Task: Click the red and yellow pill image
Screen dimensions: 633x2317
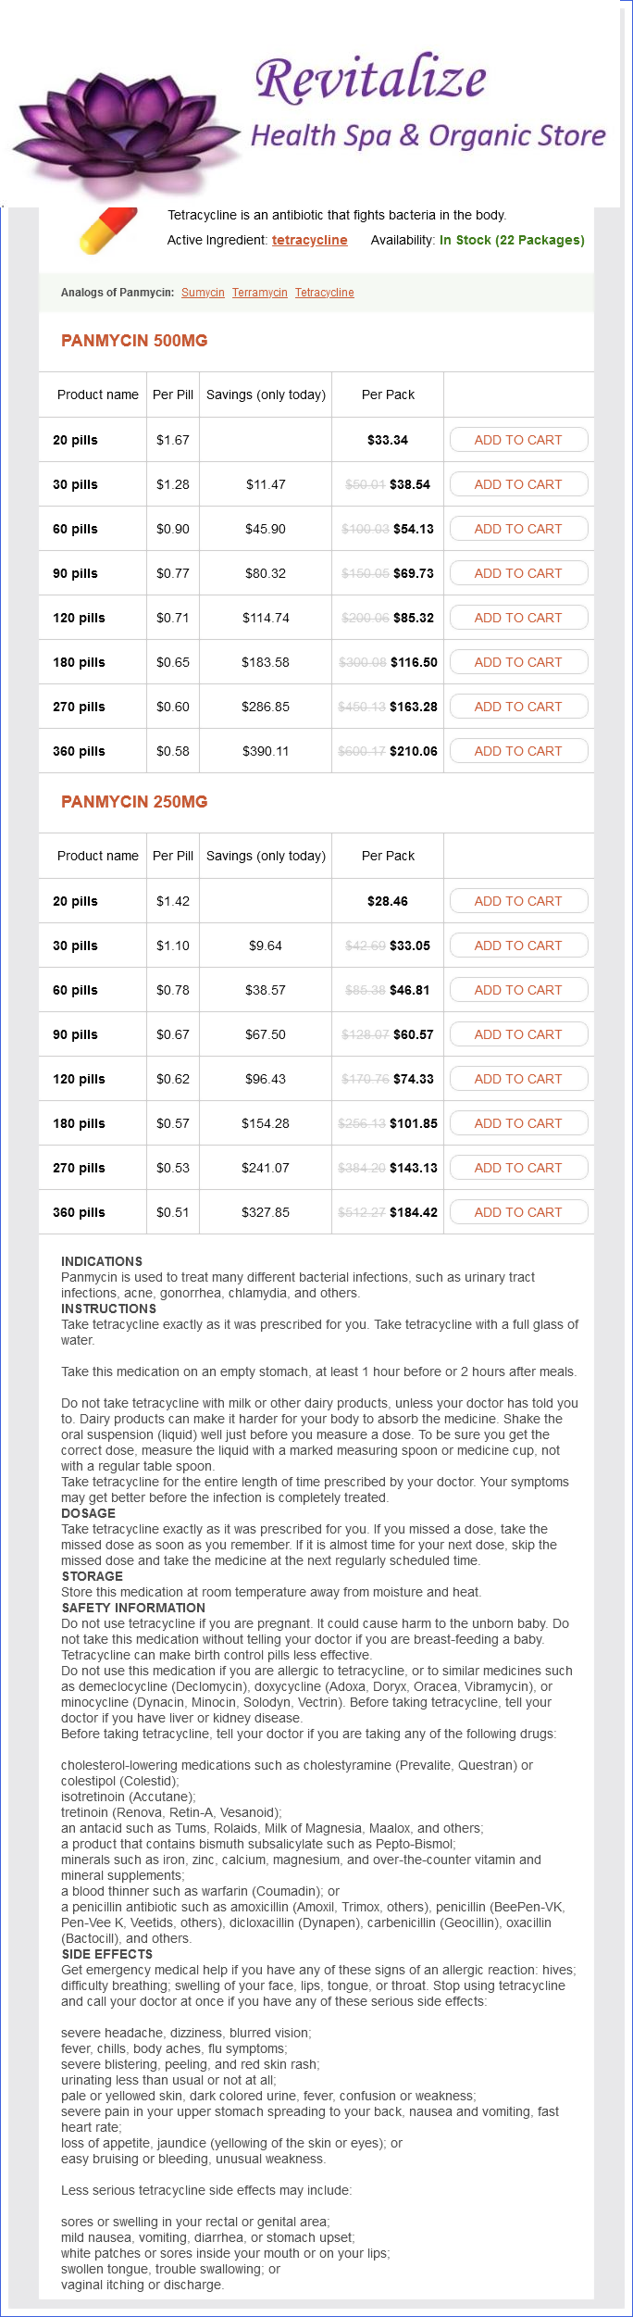Action: tap(106, 231)
